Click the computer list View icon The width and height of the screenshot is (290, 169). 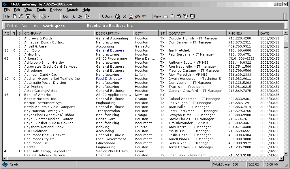pos(192,16)
